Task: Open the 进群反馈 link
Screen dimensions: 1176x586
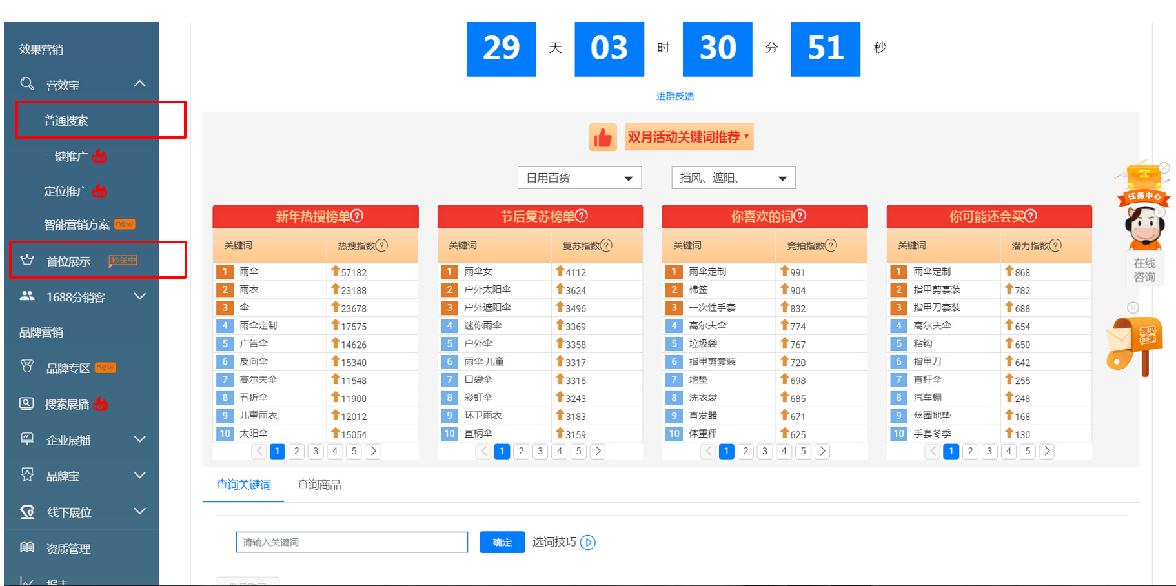Action: [x=674, y=96]
